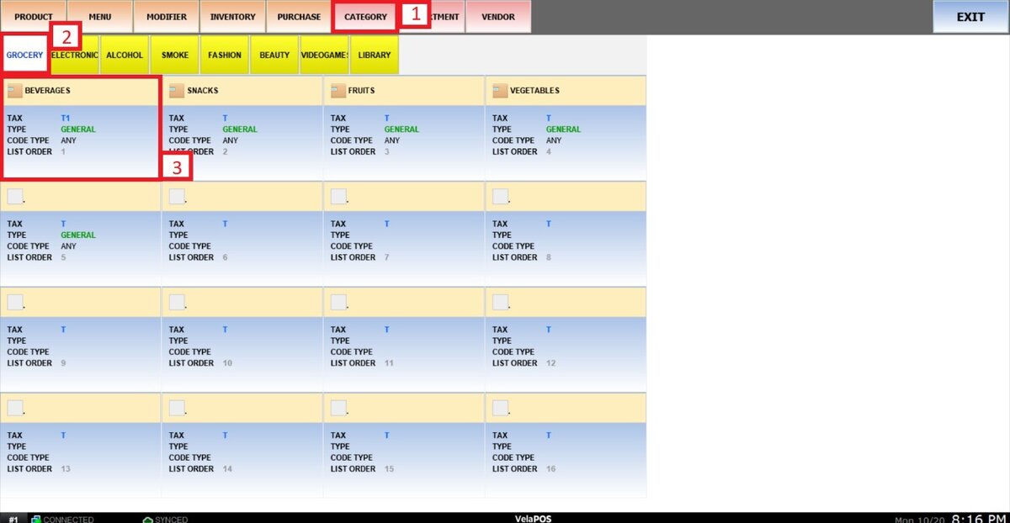Open the VENDOR tab
This screenshot has height=523, width=1010.
click(x=497, y=17)
